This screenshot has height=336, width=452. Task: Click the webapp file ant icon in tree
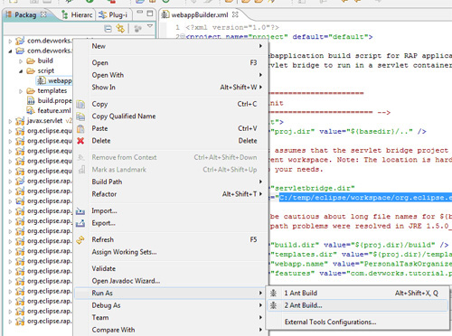(41, 80)
